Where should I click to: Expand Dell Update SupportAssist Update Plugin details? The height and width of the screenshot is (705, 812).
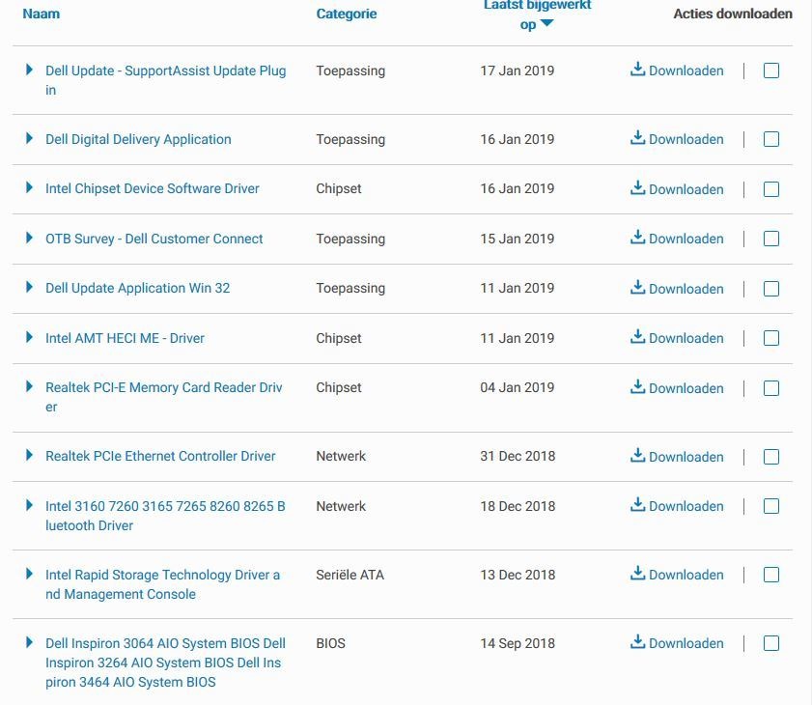click(x=30, y=70)
